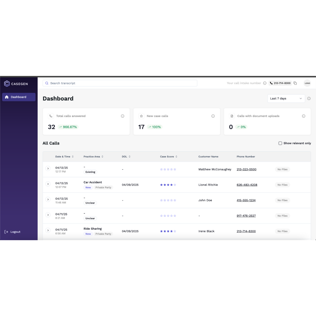Click the search magnifier icon in transcript search
The width and height of the screenshot is (316, 316).
tap(47, 83)
